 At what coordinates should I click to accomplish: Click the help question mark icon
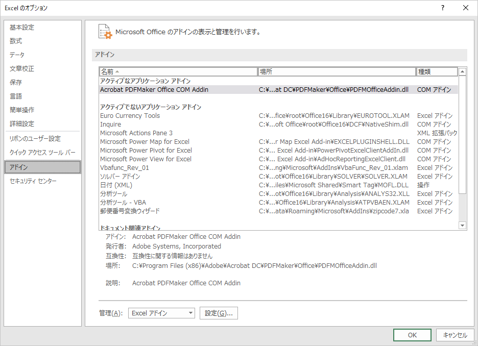pyautogui.click(x=443, y=8)
